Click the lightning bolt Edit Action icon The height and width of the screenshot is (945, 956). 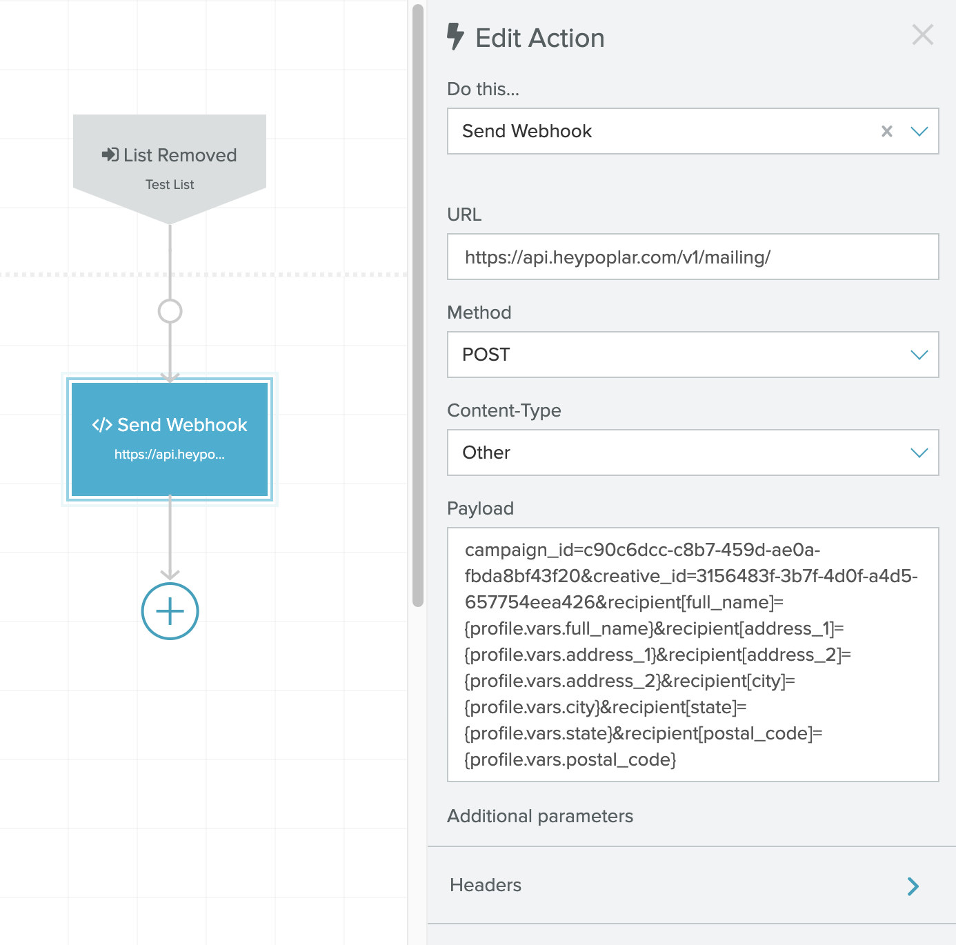pos(455,37)
